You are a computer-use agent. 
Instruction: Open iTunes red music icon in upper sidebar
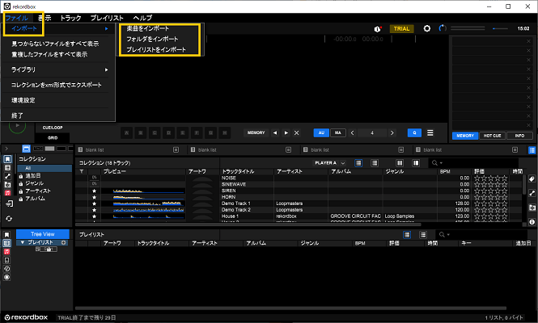(x=7, y=193)
